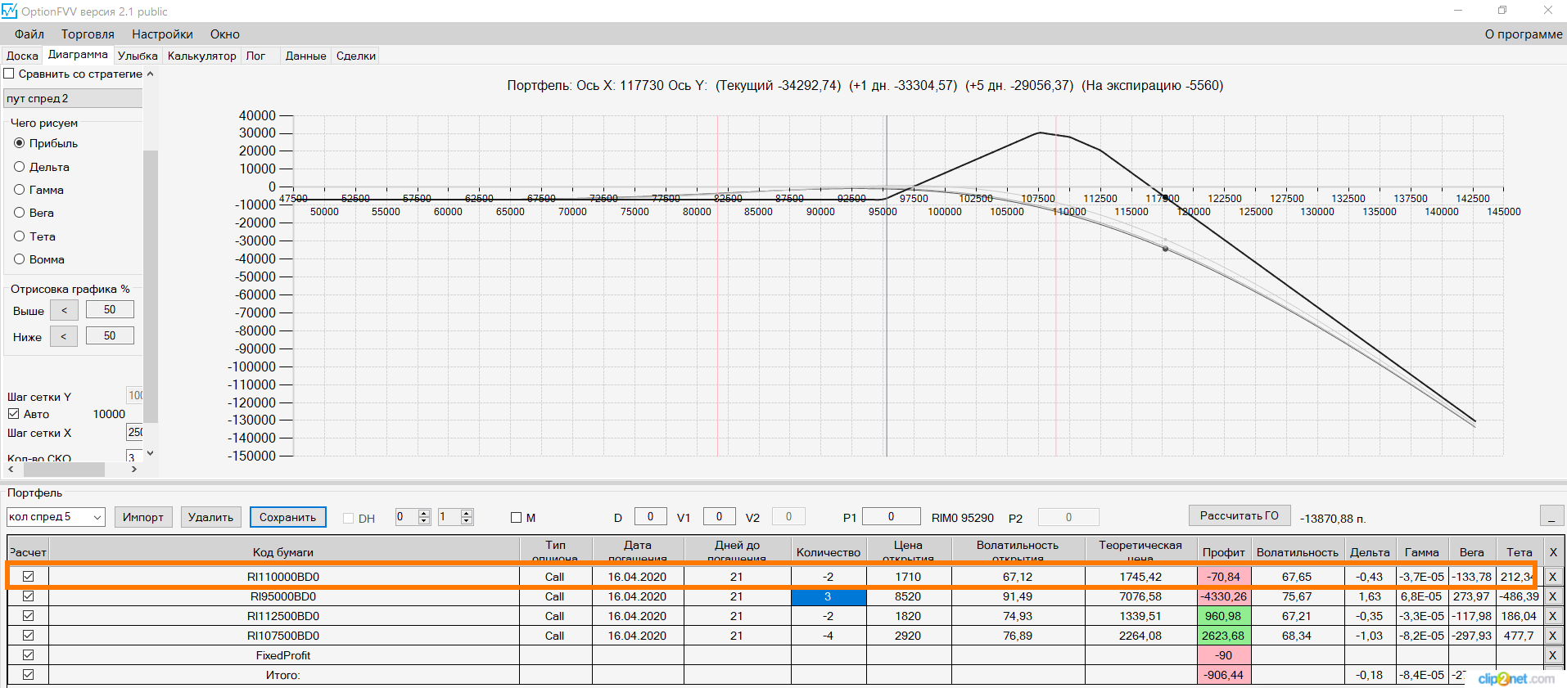Click the 'Рассчитать ГО' button
1567x688 pixels.
(1240, 515)
